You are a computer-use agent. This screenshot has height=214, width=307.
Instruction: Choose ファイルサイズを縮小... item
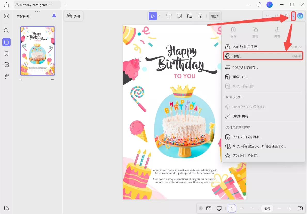[263, 137]
